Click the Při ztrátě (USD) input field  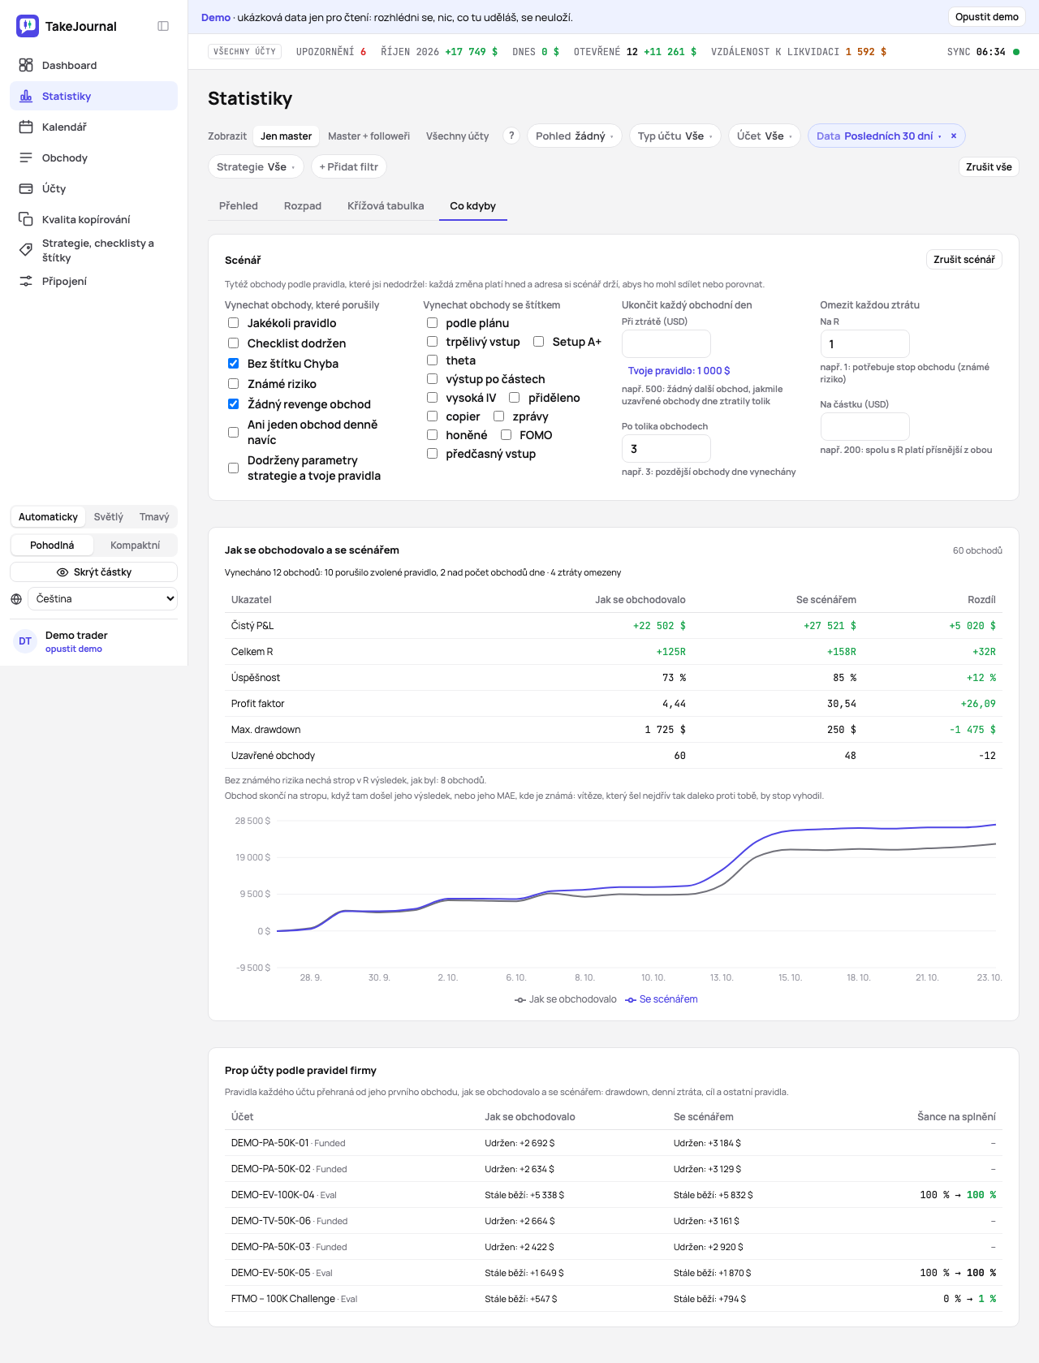tap(666, 343)
